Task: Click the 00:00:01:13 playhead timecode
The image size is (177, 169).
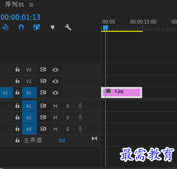Action: pos(20,17)
